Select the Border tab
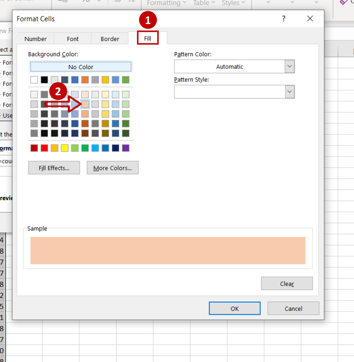This screenshot has width=354, height=362. click(x=110, y=39)
